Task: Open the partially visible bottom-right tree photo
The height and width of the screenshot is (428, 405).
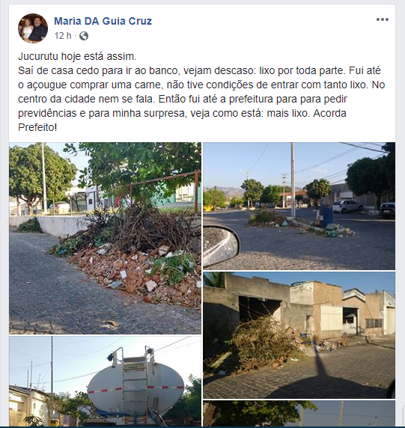Action: tap(299, 413)
